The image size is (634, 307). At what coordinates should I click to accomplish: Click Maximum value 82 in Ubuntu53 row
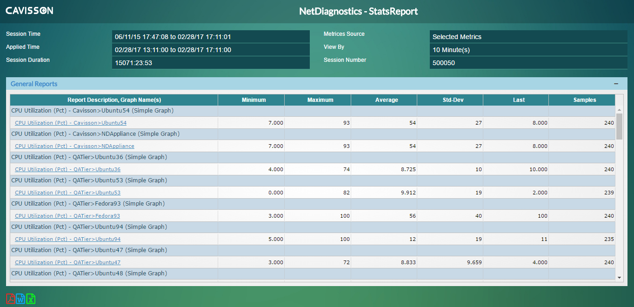(x=347, y=193)
